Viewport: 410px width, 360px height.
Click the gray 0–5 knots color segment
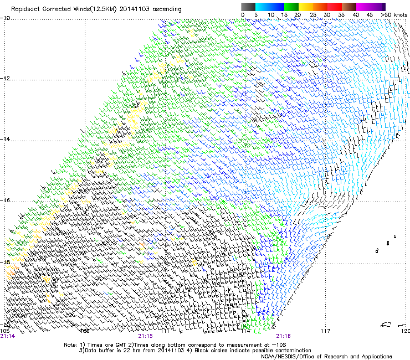point(248,7)
